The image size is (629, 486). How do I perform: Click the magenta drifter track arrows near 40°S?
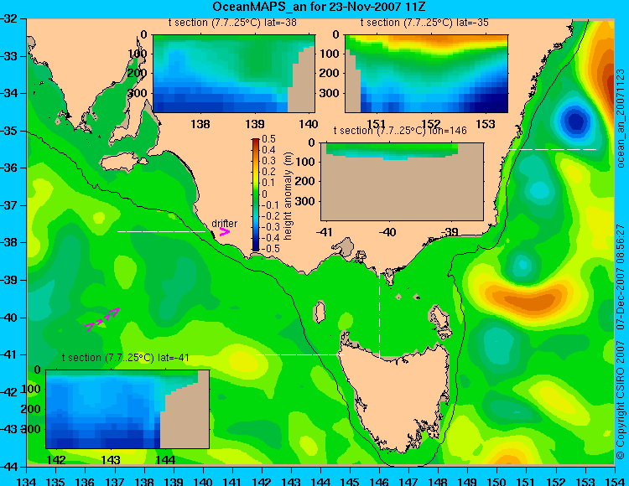(x=101, y=319)
